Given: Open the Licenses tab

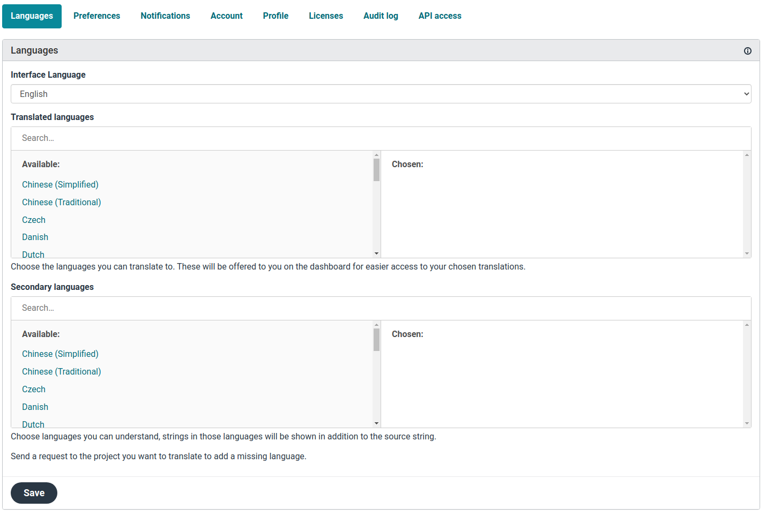Looking at the screenshot, I should (x=325, y=16).
